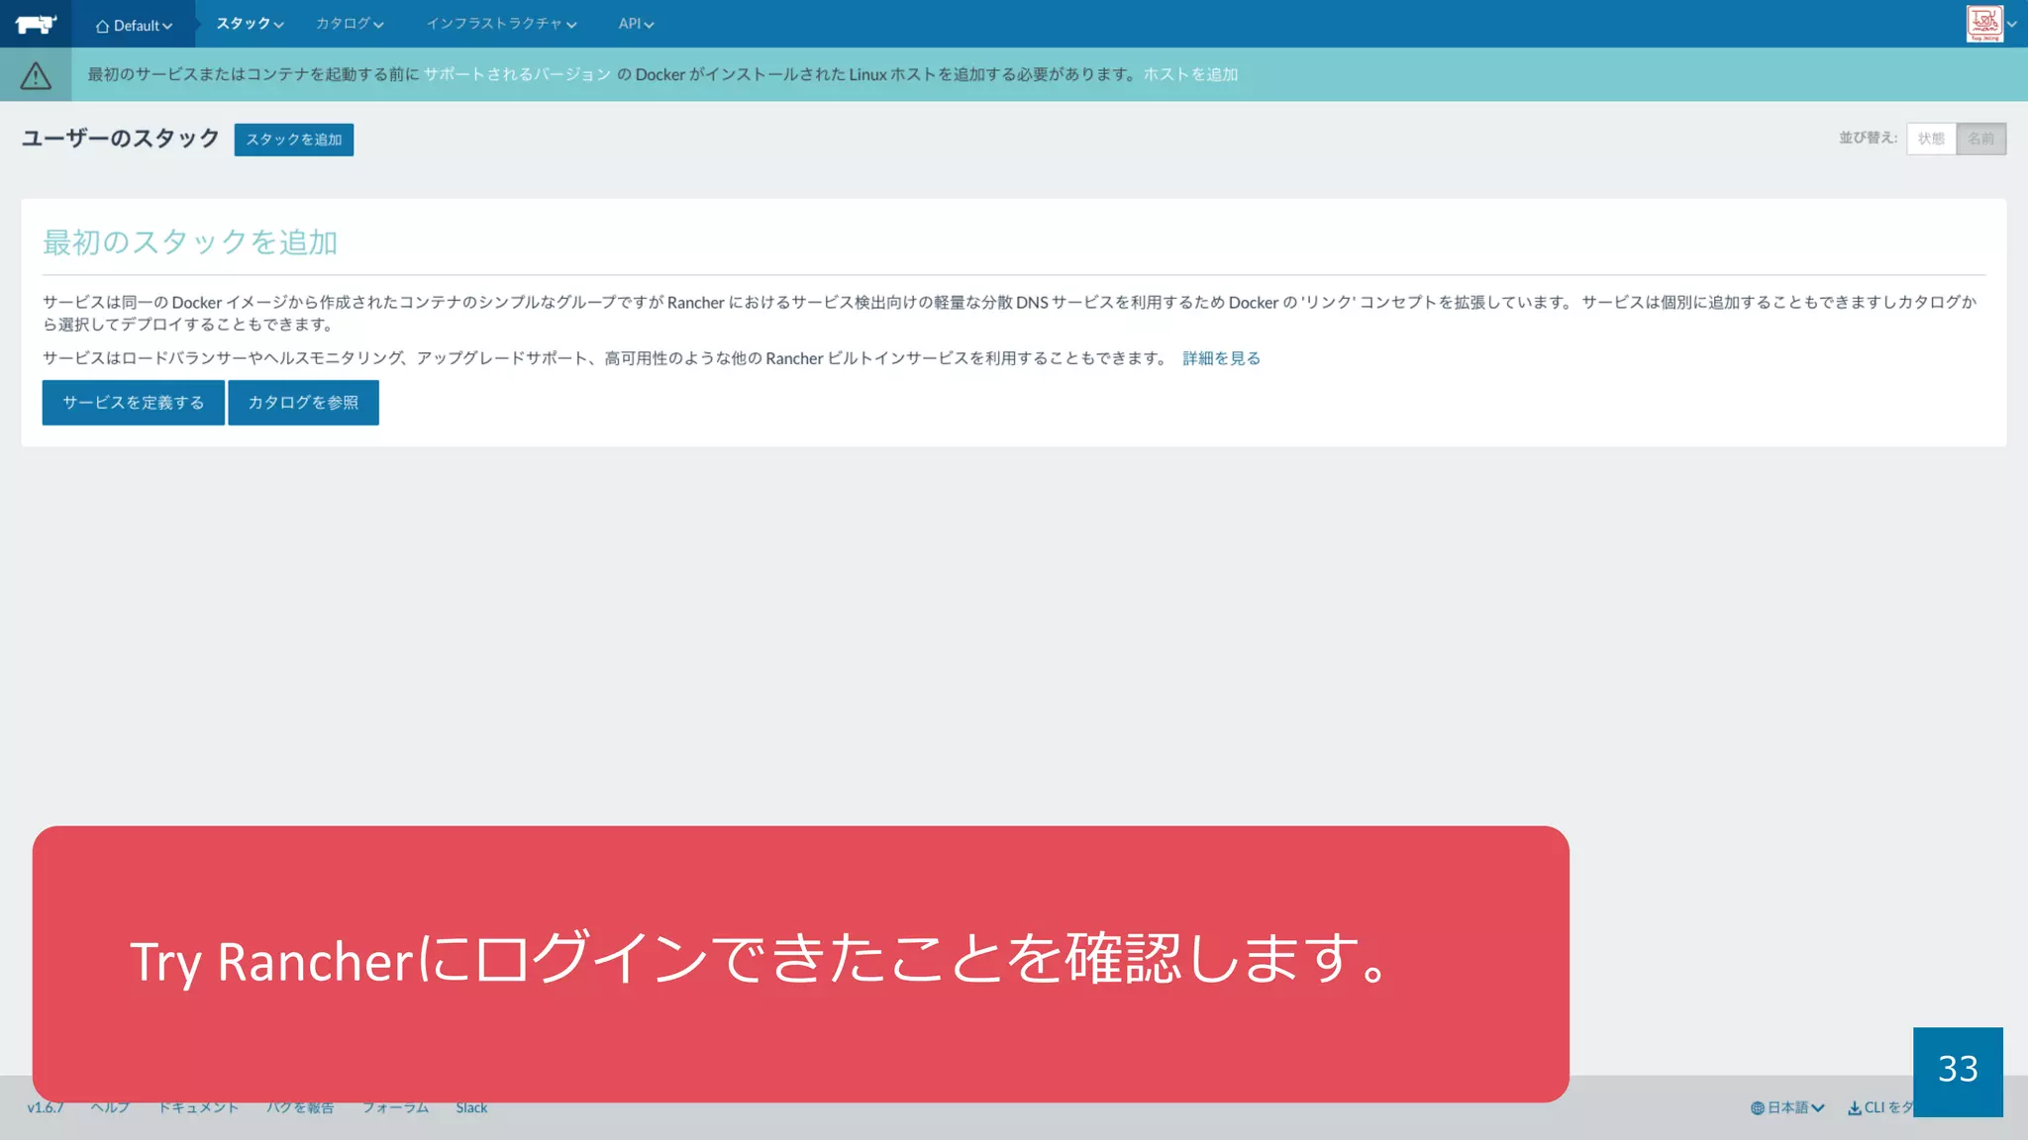Click the 最初のスタックを追加 heading
This screenshot has height=1140, width=2028.
(x=190, y=242)
